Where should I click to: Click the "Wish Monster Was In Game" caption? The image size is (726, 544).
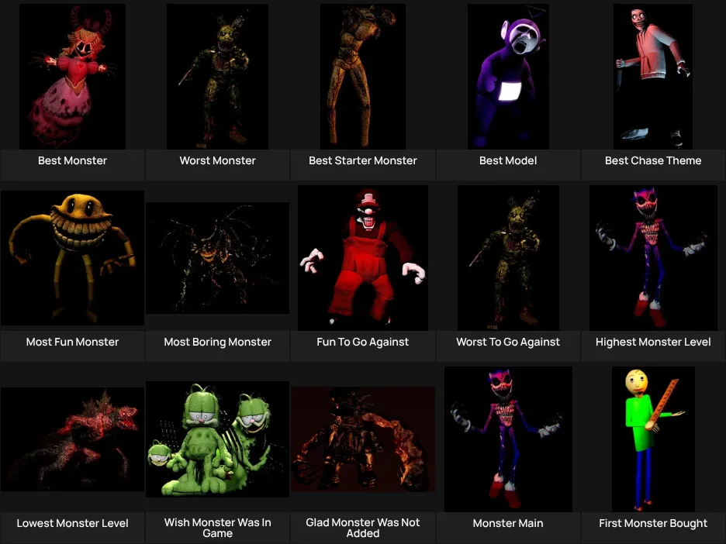pos(217,528)
